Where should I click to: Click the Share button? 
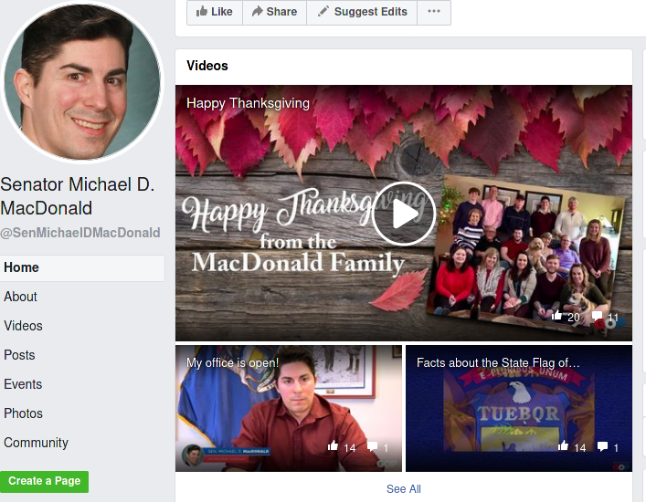coord(274,12)
